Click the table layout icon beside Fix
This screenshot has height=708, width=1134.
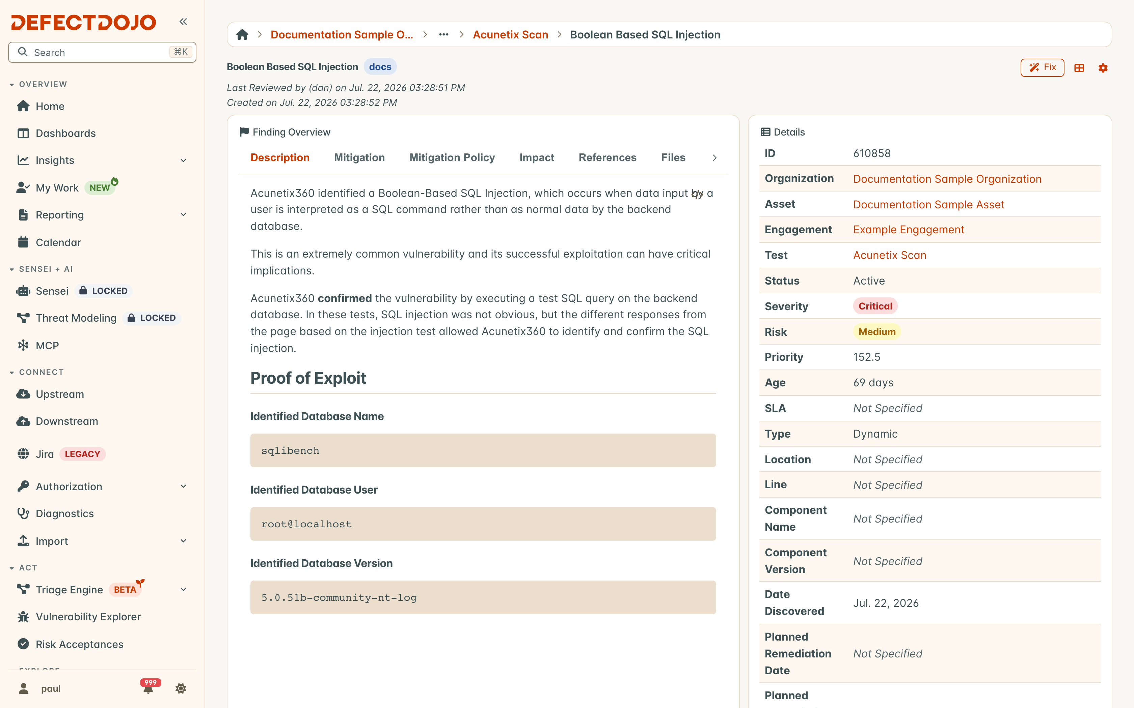[1079, 68]
